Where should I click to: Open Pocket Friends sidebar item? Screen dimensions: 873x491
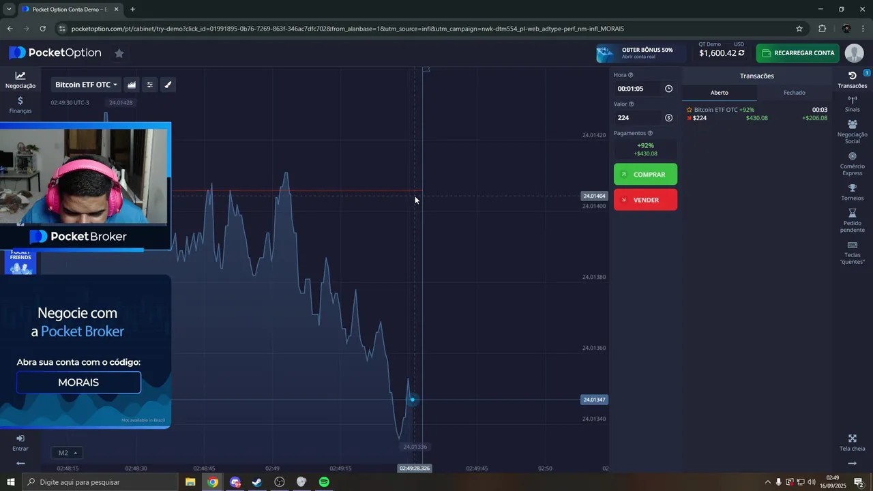coord(20,262)
